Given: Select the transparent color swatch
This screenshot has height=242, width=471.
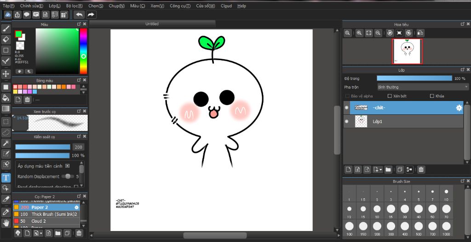Looking at the screenshot, I should (20, 45).
